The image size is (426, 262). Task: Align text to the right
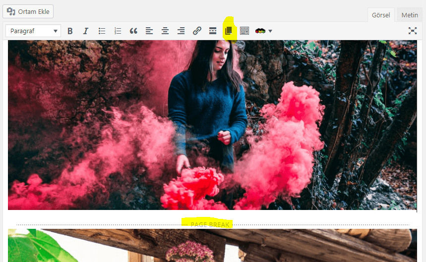coord(181,31)
